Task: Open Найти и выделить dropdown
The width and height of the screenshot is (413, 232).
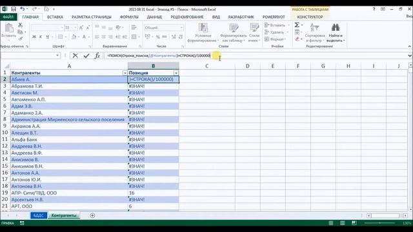Action: pos(336,33)
